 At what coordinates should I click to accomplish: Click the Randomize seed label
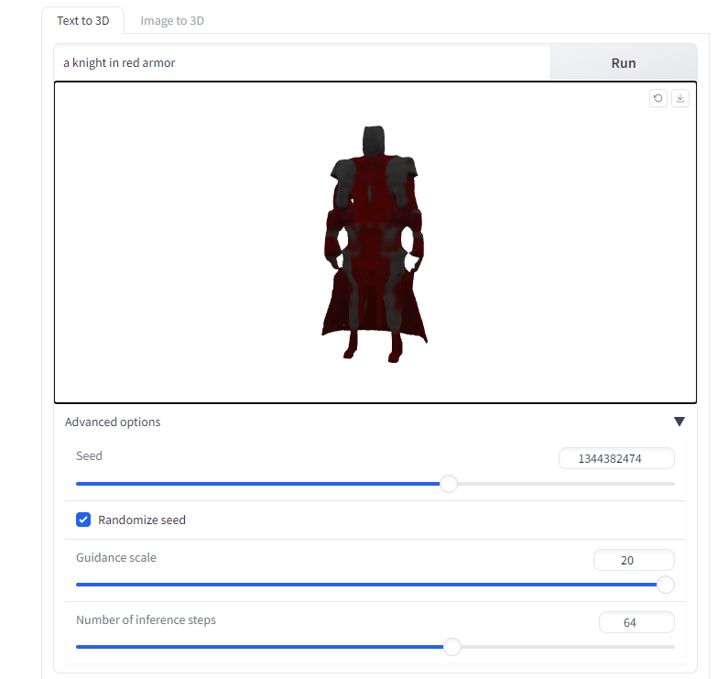coord(142,520)
